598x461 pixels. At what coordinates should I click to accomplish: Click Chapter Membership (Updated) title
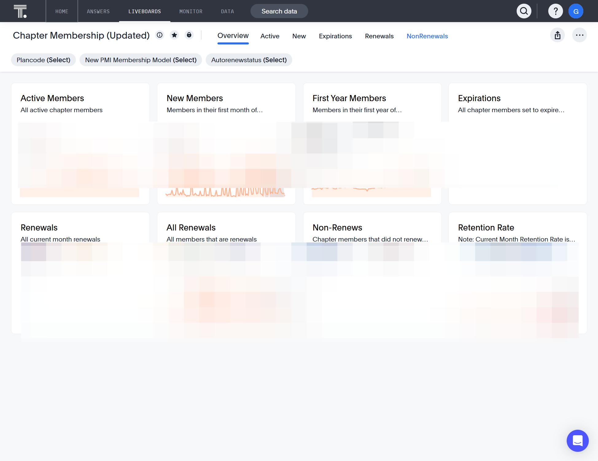pos(81,35)
